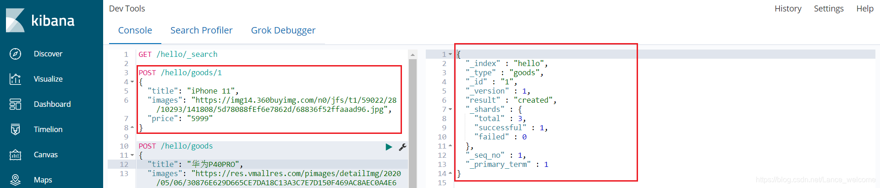Viewport: 880px width, 188px height.
Task: Go to Timelion page
Action: 48,129
